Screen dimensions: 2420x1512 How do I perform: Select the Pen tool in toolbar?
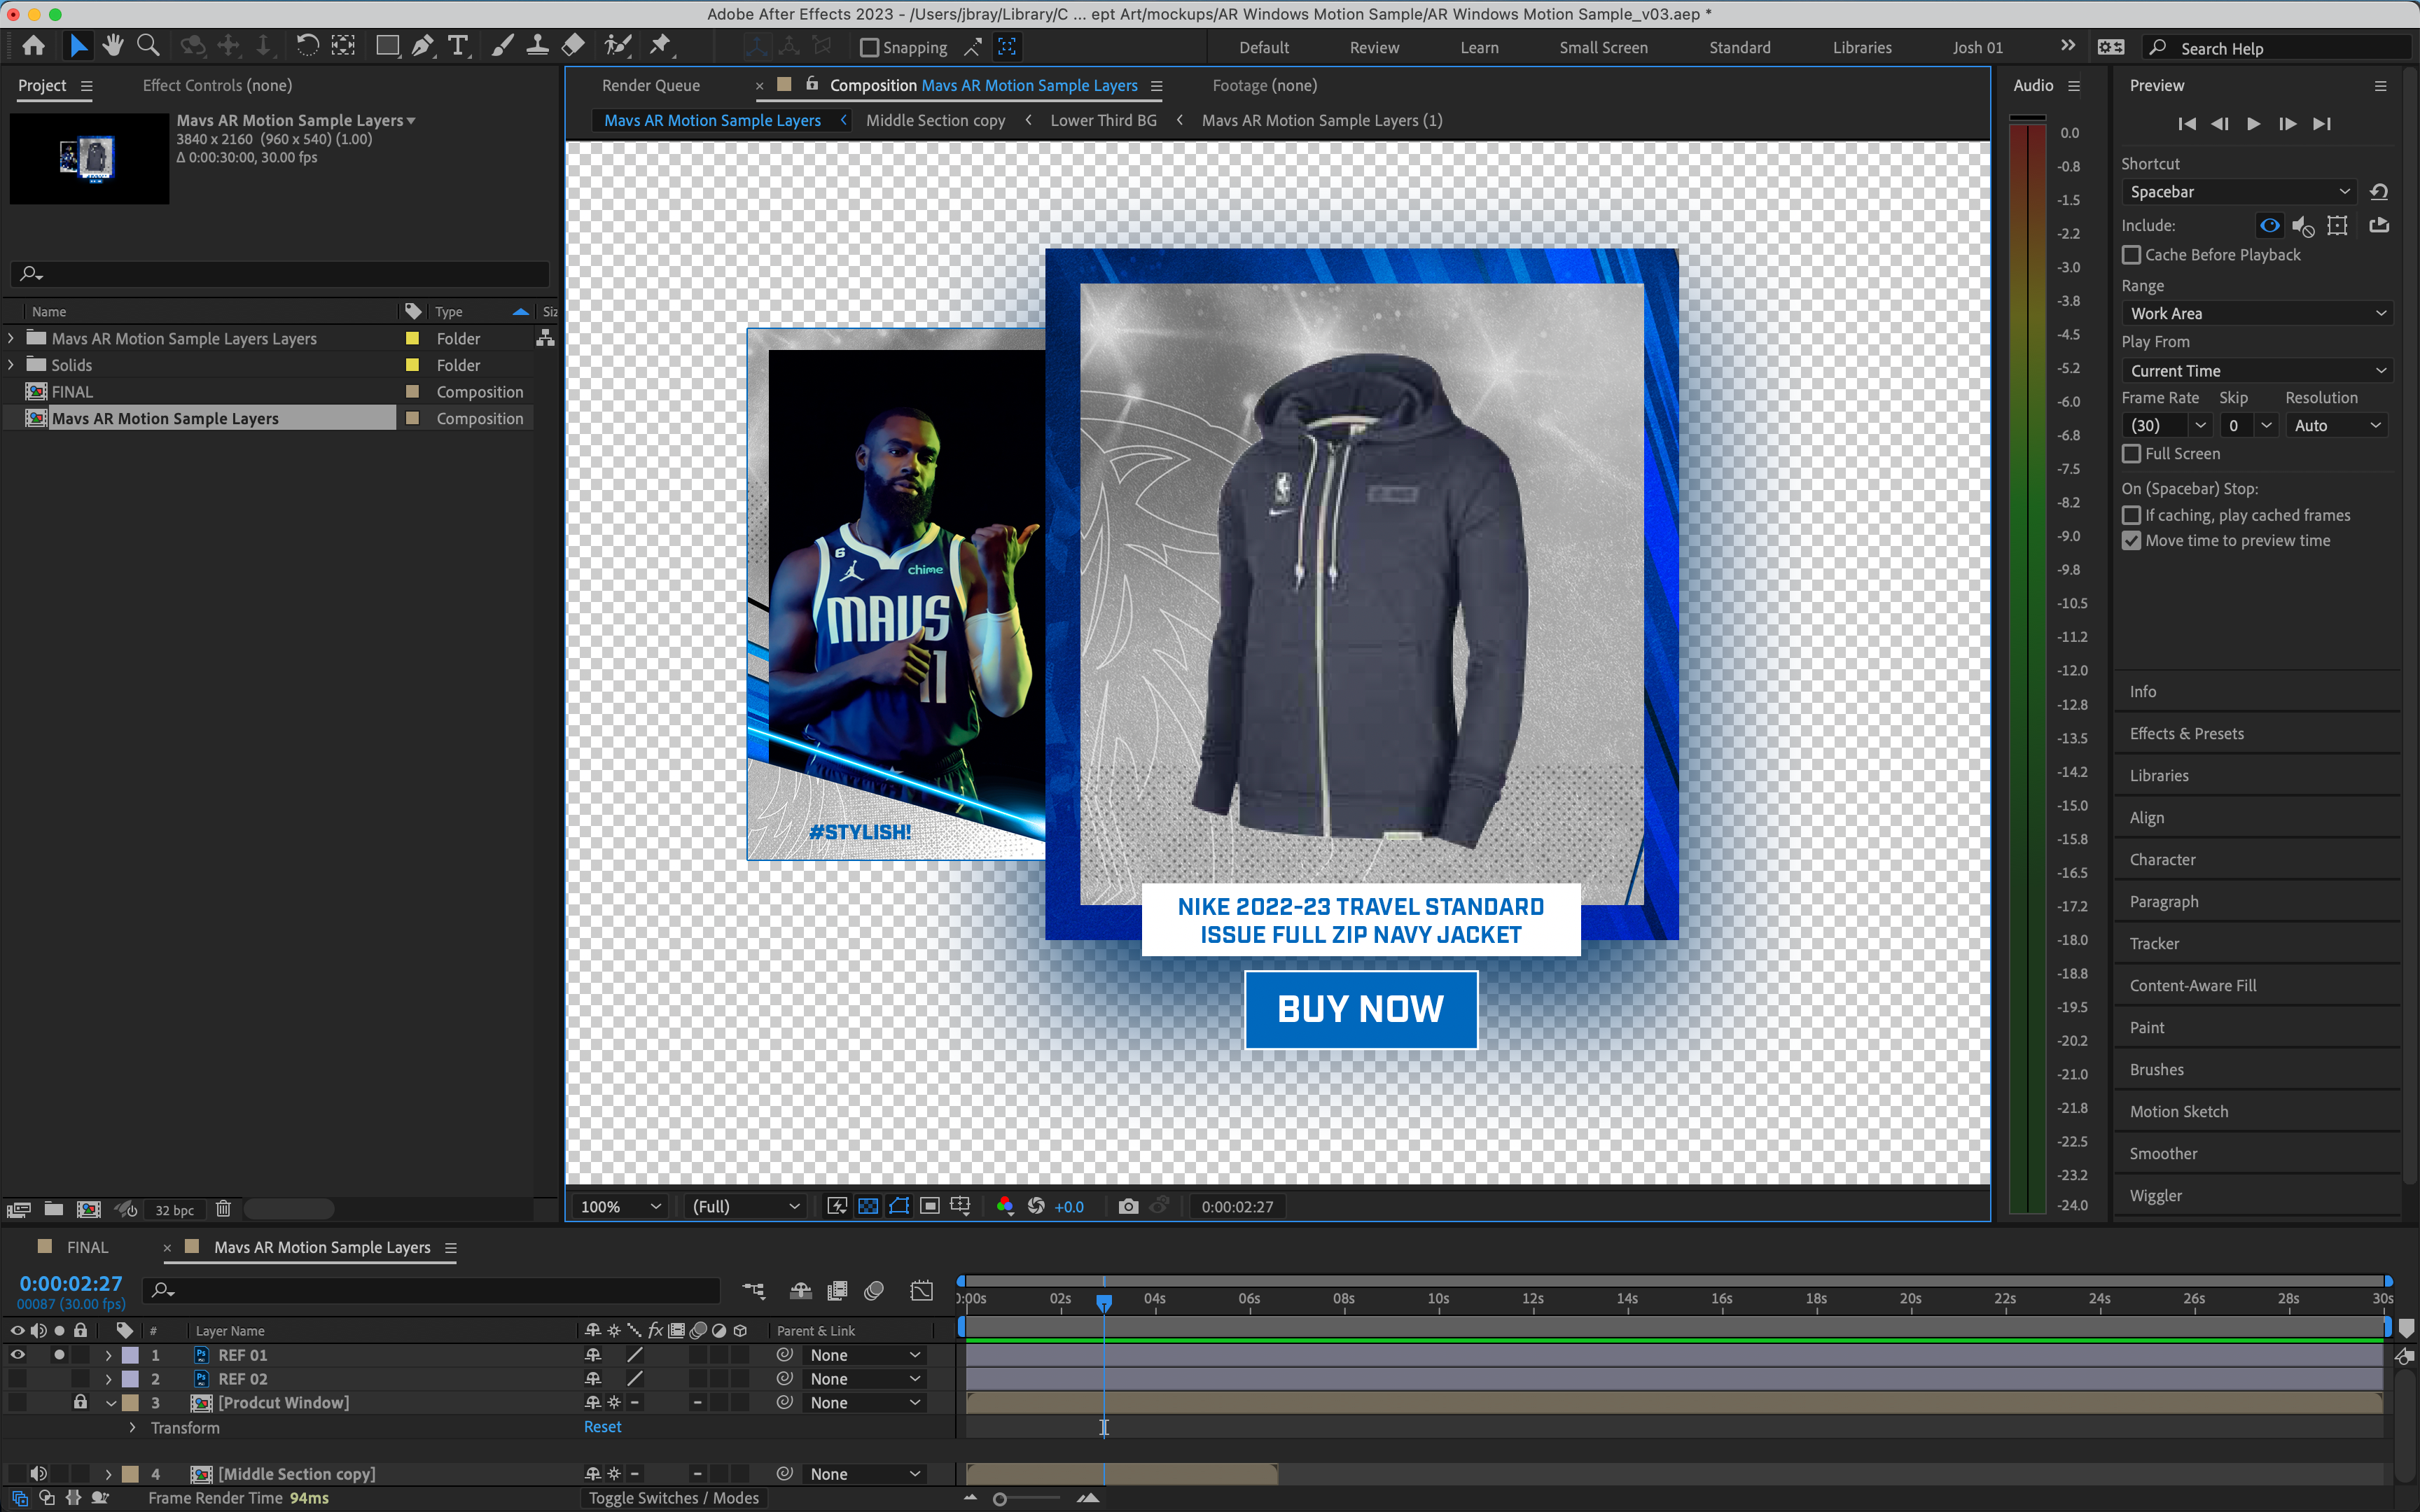(x=423, y=46)
